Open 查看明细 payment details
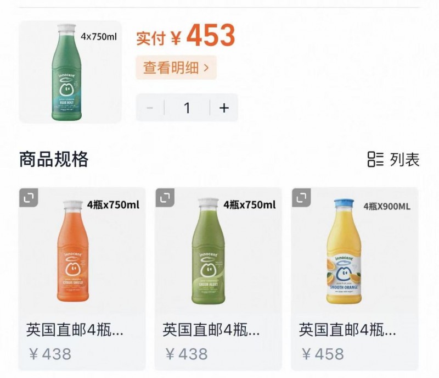This screenshot has height=378, width=439. pos(176,68)
